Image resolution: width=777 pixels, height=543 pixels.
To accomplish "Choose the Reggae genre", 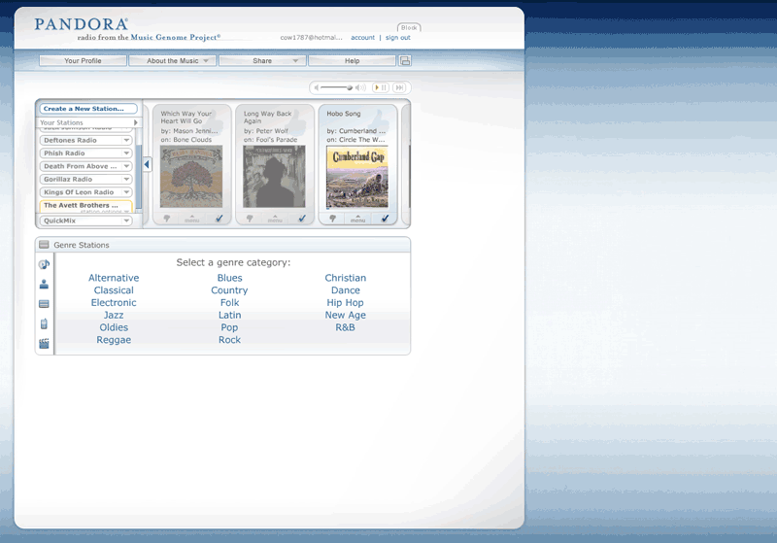I will [x=114, y=340].
